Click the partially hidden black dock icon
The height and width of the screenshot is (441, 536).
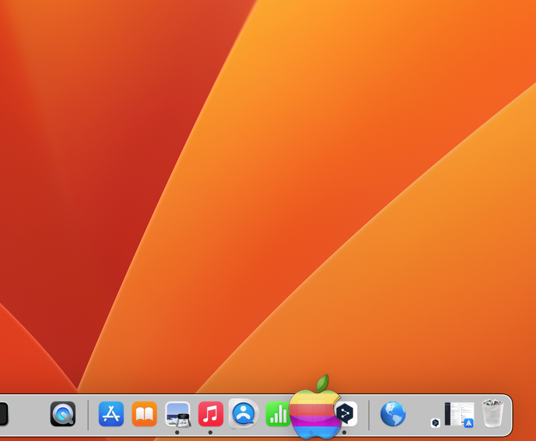(x=4, y=414)
